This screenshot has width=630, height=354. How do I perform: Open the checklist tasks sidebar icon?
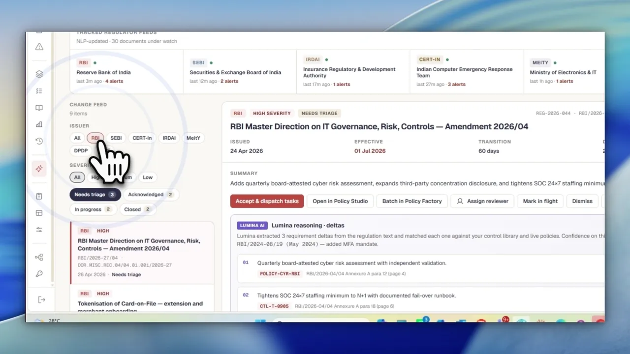click(x=39, y=91)
